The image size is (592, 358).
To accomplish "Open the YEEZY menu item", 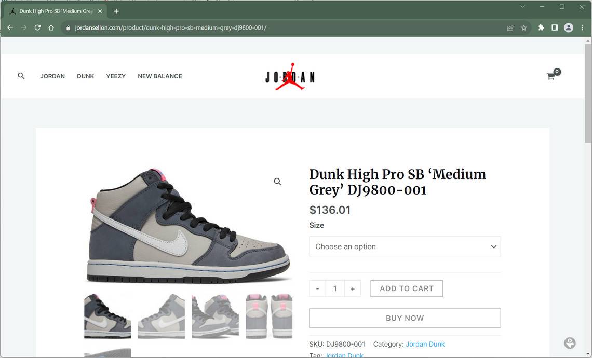I will coord(116,76).
